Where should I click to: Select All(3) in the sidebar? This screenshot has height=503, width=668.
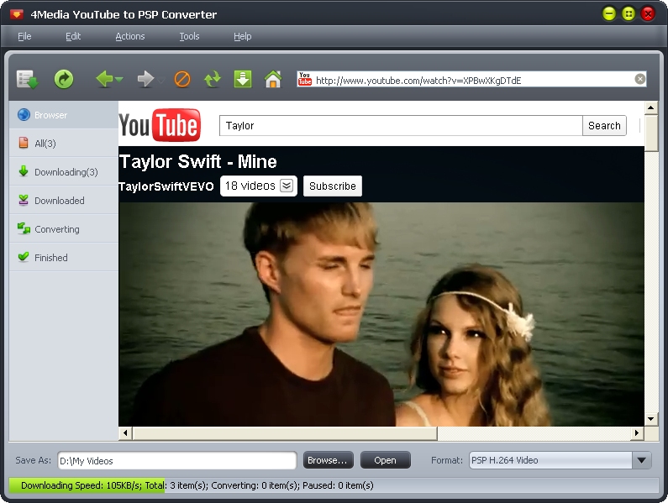coord(64,143)
